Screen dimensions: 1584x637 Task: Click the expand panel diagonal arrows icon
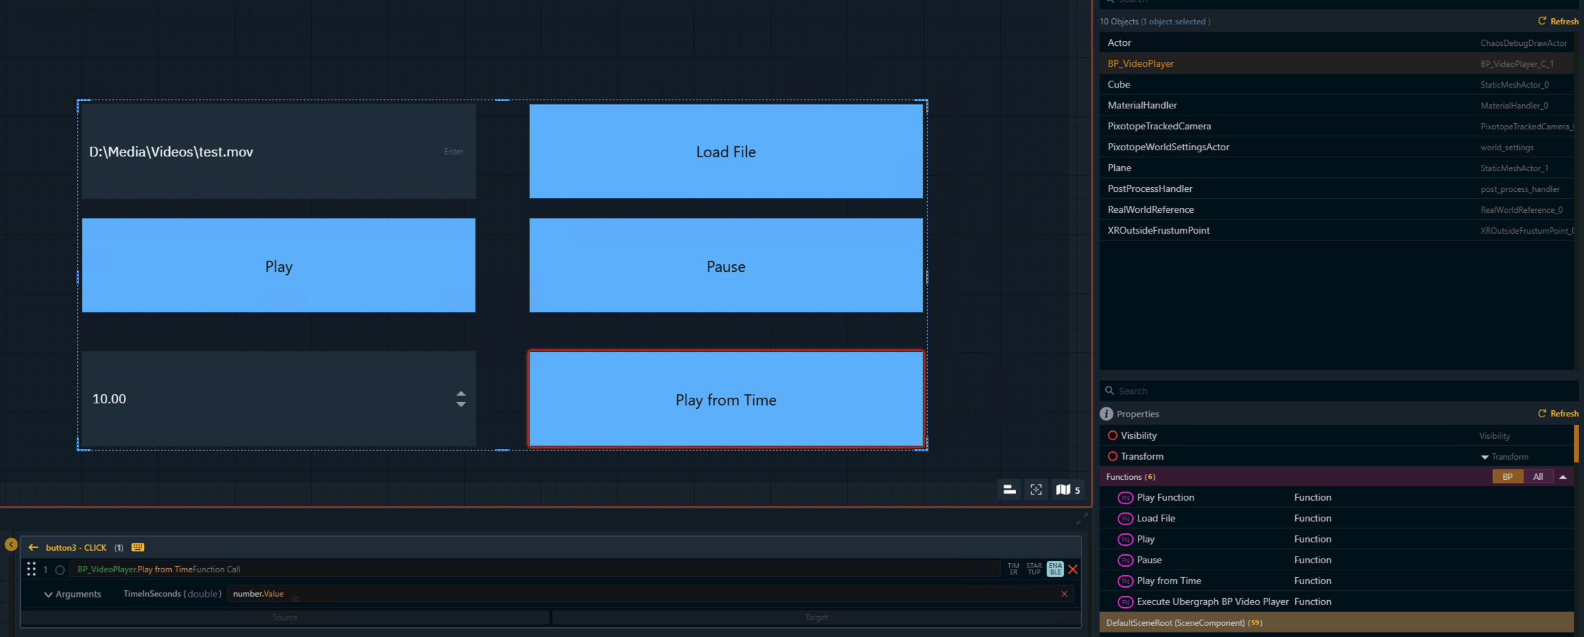click(1082, 519)
